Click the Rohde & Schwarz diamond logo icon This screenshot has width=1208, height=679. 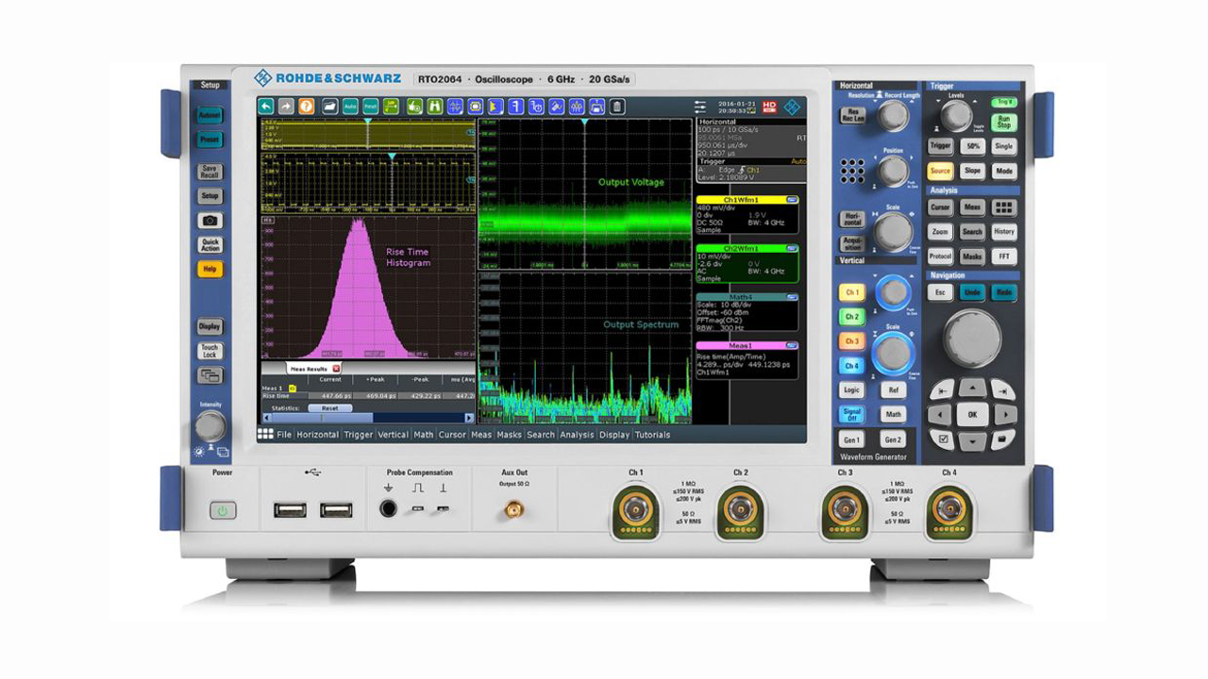[793, 108]
